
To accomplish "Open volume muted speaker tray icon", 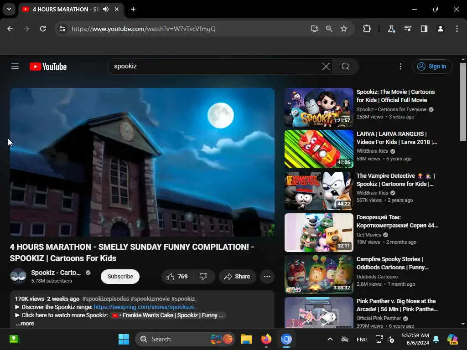I will [391, 339].
